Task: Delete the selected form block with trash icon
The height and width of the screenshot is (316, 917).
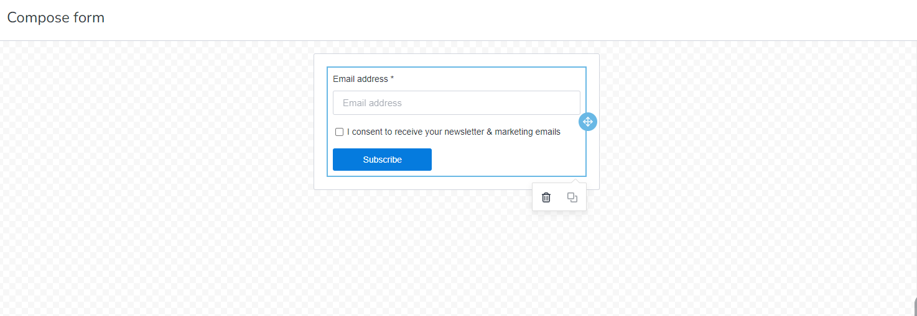Action: [x=546, y=197]
